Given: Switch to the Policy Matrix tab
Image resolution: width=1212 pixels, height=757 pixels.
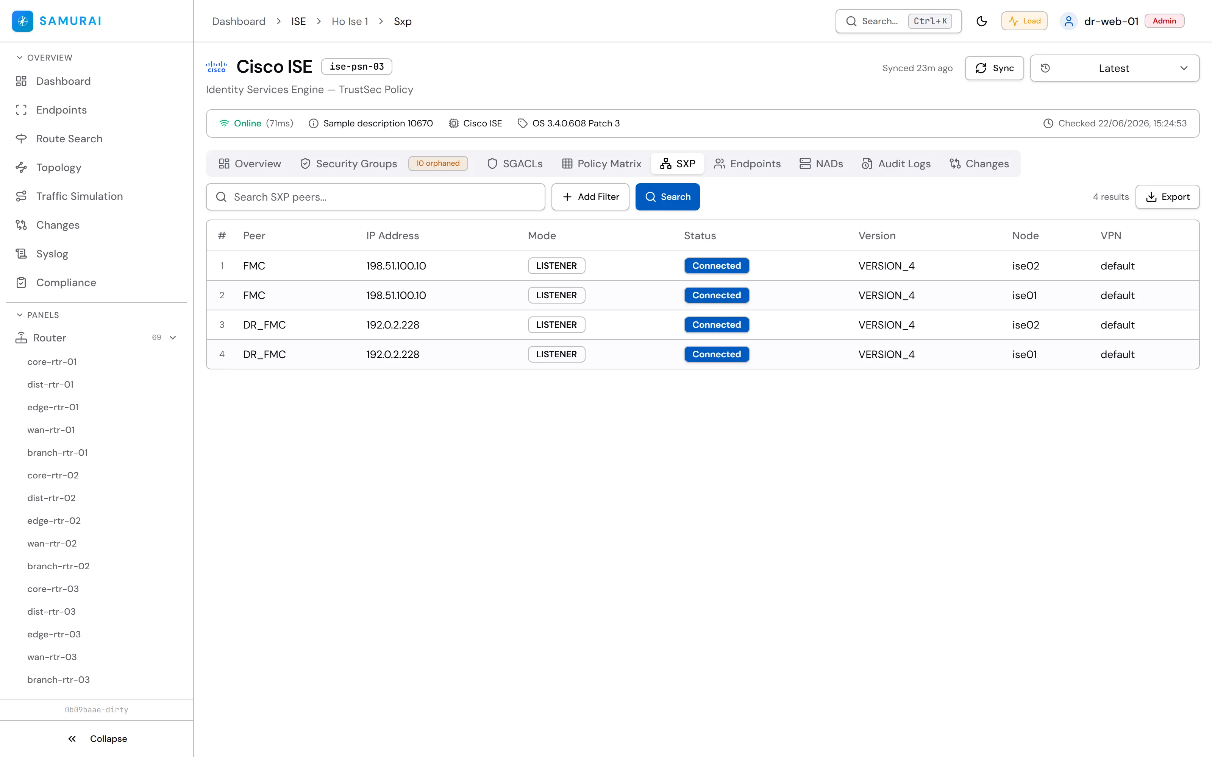Looking at the screenshot, I should point(601,164).
